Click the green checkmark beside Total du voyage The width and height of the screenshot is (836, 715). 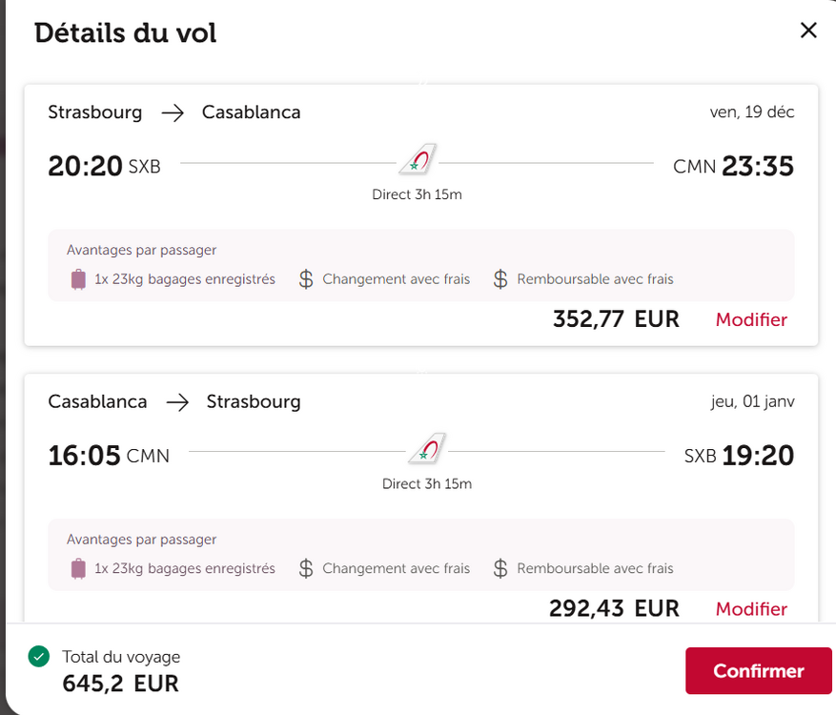pos(39,656)
